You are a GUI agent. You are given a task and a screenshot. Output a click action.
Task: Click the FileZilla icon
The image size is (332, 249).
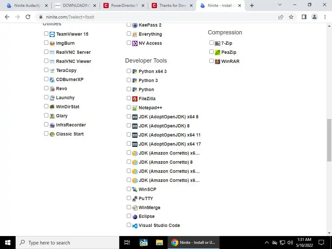click(135, 99)
